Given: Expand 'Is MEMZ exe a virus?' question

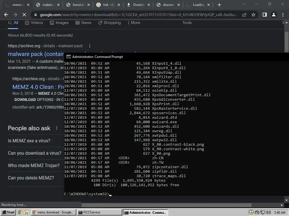Looking at the screenshot, I should tap(36, 141).
